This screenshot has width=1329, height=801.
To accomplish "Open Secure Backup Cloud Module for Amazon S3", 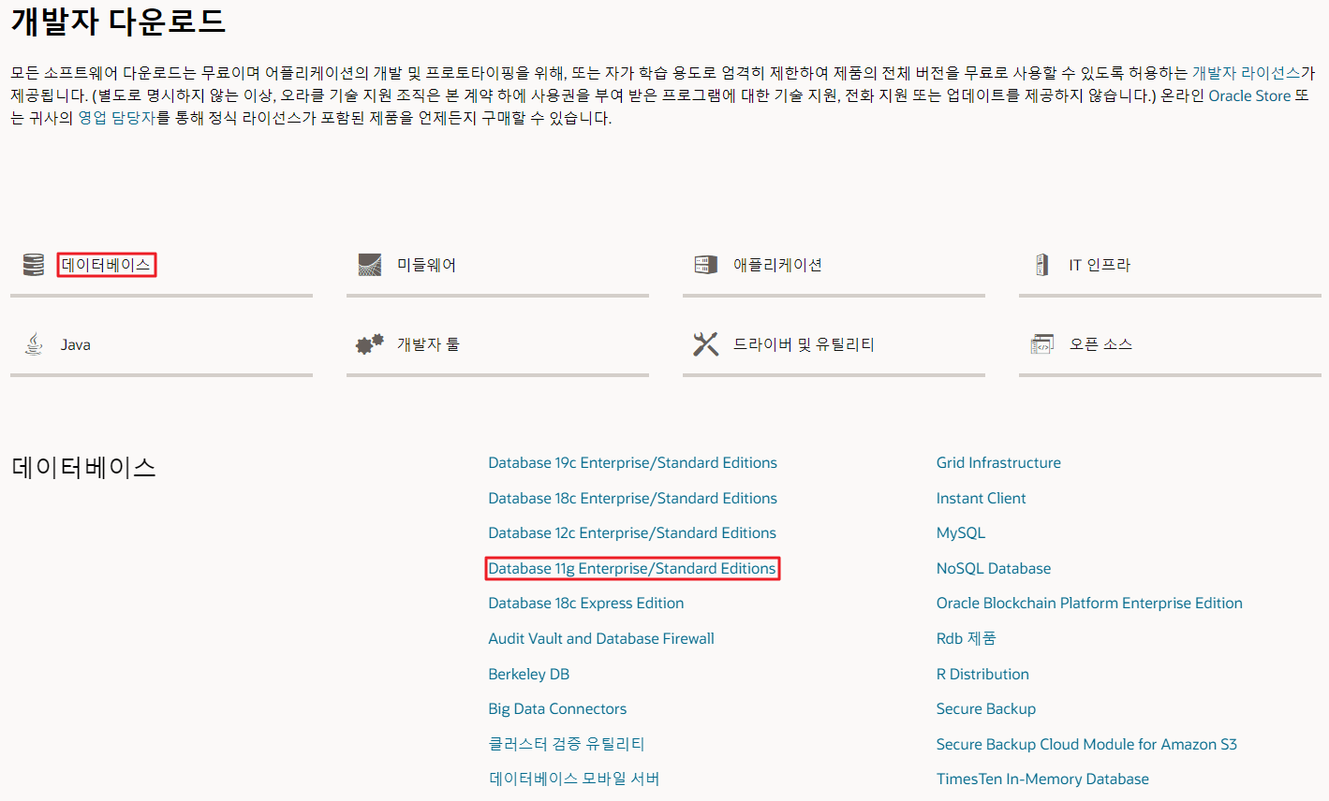I will click(1086, 745).
